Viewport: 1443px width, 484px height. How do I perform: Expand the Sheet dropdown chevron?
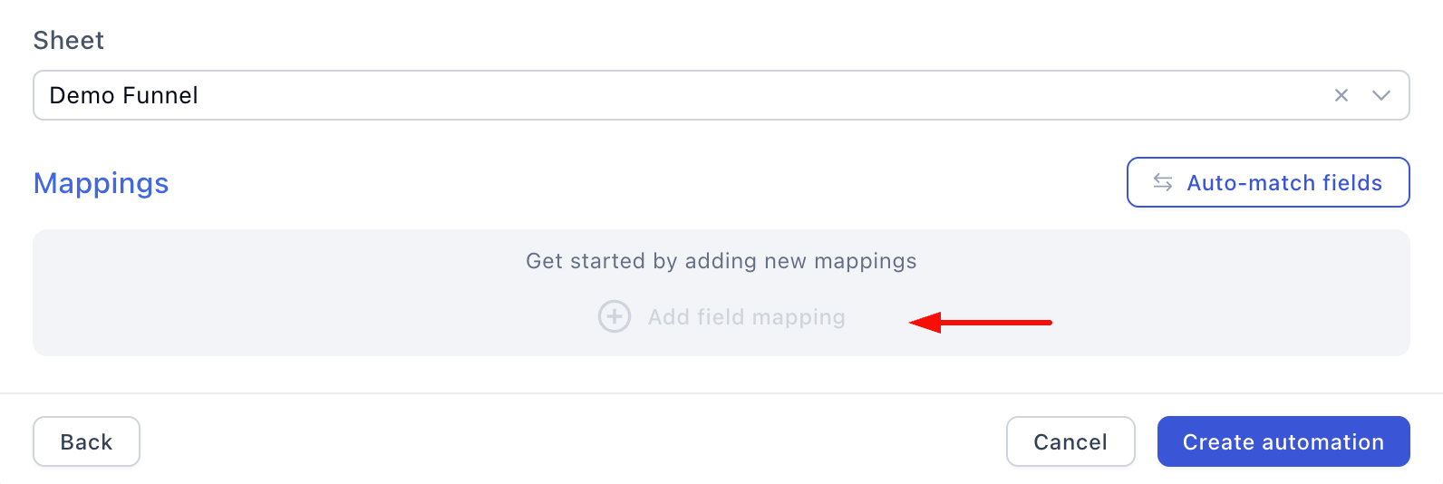point(1381,95)
